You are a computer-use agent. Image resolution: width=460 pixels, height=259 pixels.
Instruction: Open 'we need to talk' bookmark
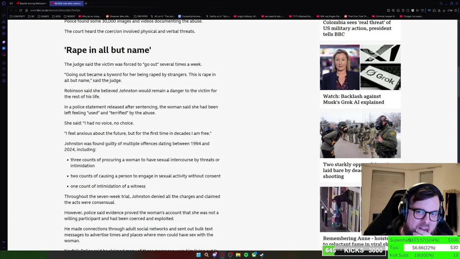click(273, 16)
